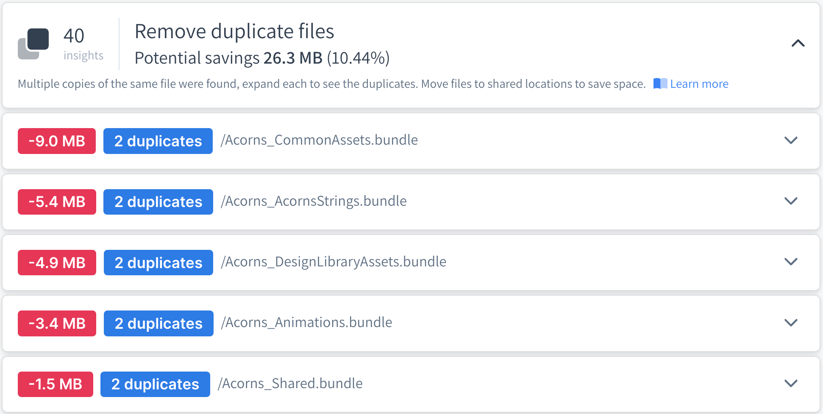Viewport: 823px width, 414px height.
Task: Expand Acorns_DesignLibraryAssets.bundle duplicates
Action: click(x=791, y=263)
